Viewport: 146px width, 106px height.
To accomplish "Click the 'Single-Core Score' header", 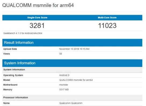I will coord(37,17).
